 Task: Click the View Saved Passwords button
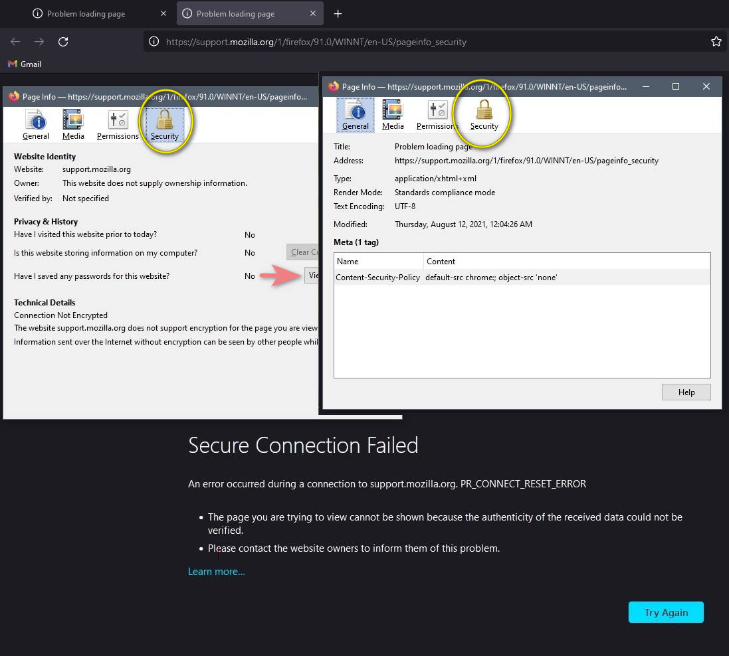(x=312, y=276)
